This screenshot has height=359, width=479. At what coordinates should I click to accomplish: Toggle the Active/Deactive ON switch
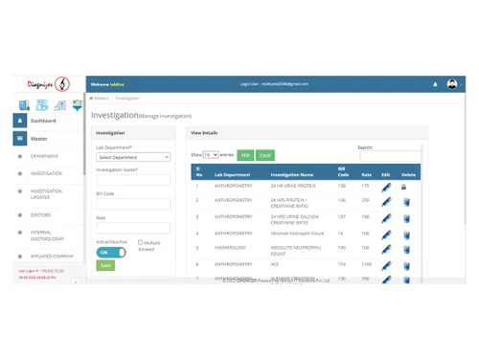click(111, 253)
